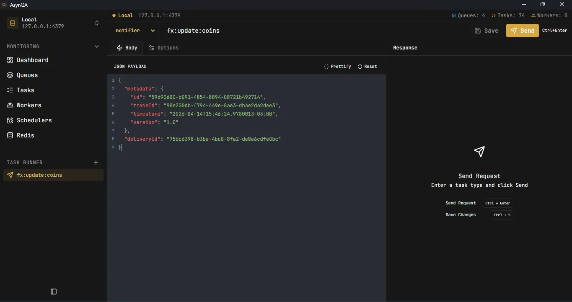
Task: Click the Ctrl + Enter shortcut badge
Action: coord(498,203)
